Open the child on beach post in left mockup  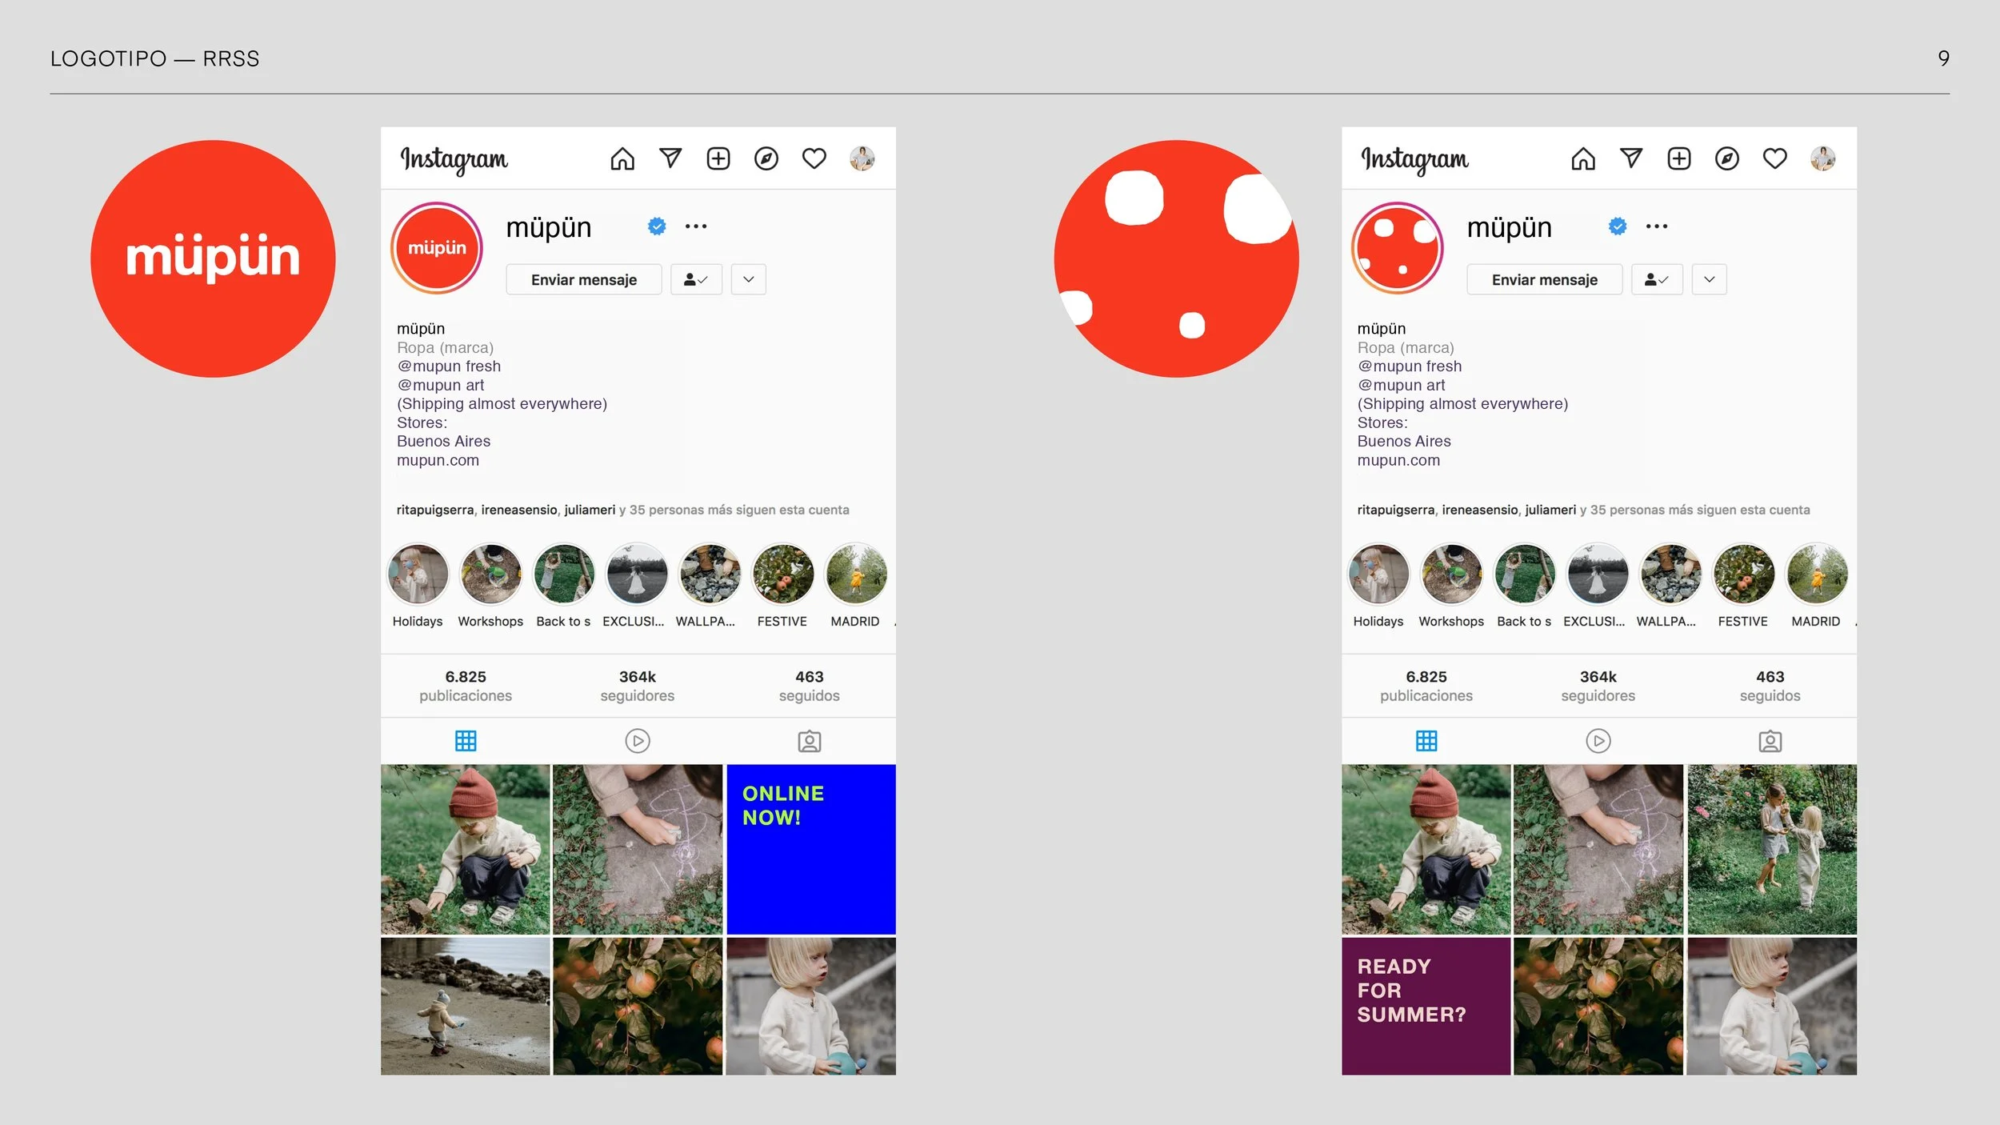click(x=465, y=1006)
